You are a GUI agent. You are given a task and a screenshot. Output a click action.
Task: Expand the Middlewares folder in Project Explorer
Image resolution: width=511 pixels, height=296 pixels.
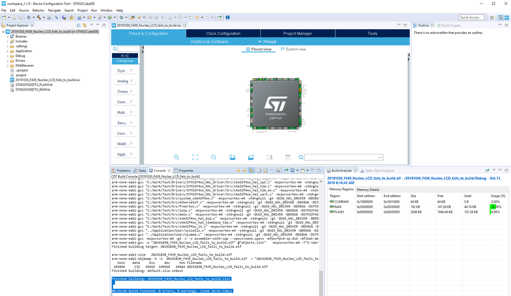click(x=8, y=66)
